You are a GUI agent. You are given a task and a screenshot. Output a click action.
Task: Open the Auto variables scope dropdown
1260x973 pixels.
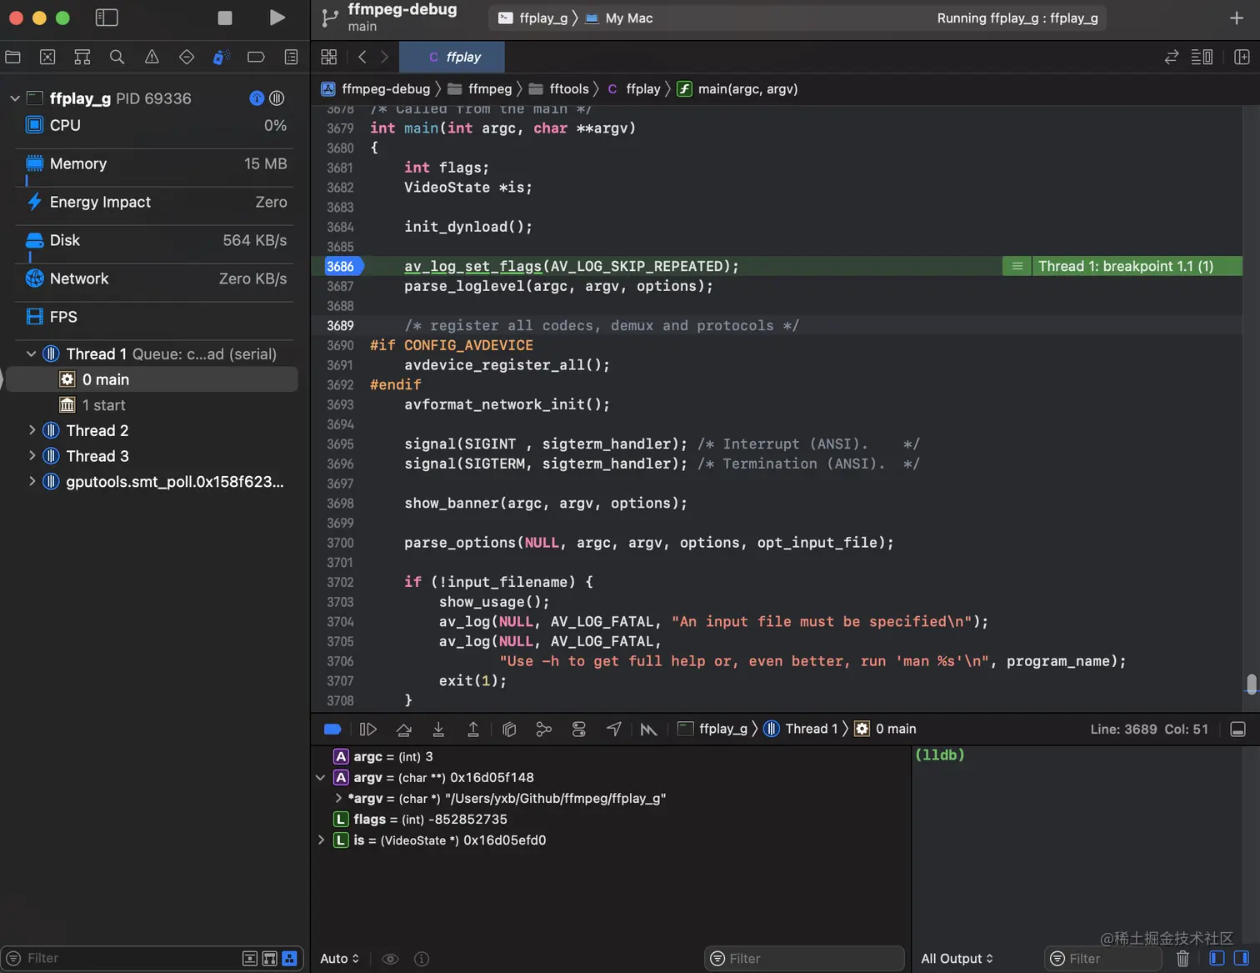tap(340, 959)
